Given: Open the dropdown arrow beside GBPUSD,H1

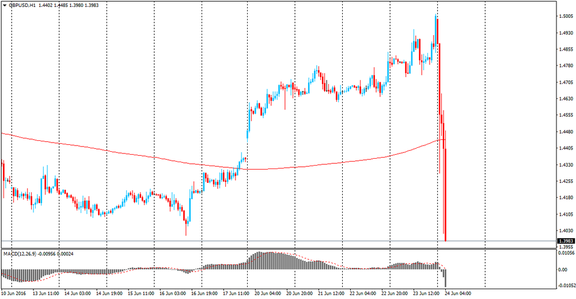Looking at the screenshot, I should 5,5.
